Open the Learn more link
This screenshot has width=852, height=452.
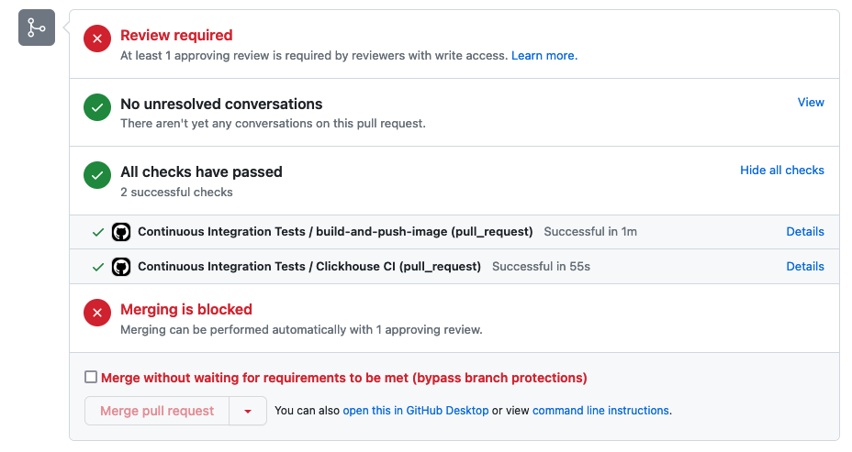point(544,56)
